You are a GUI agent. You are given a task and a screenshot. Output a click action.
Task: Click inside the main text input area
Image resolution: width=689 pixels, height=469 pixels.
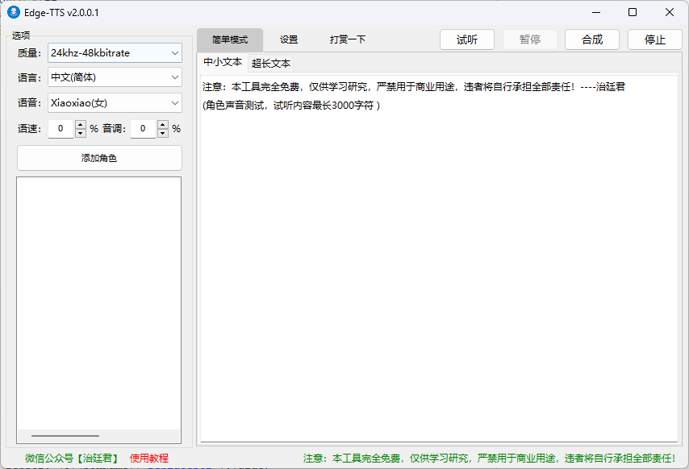point(440,266)
